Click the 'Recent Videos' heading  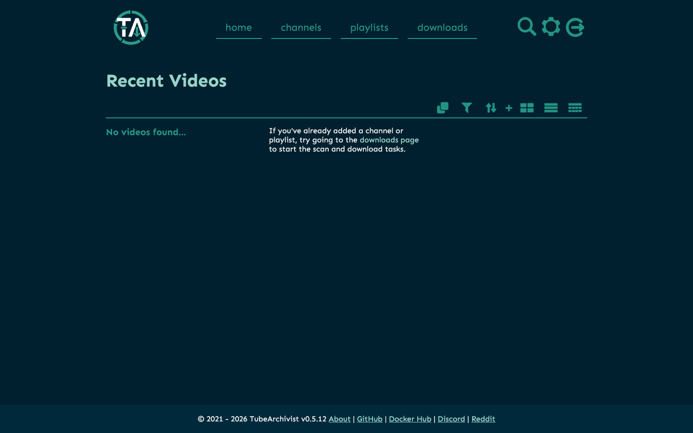point(167,81)
